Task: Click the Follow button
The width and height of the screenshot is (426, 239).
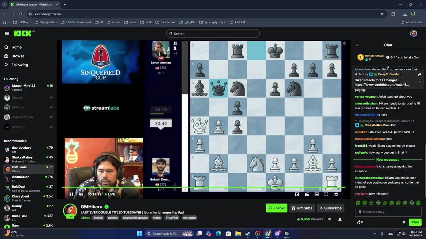Action: point(277,208)
